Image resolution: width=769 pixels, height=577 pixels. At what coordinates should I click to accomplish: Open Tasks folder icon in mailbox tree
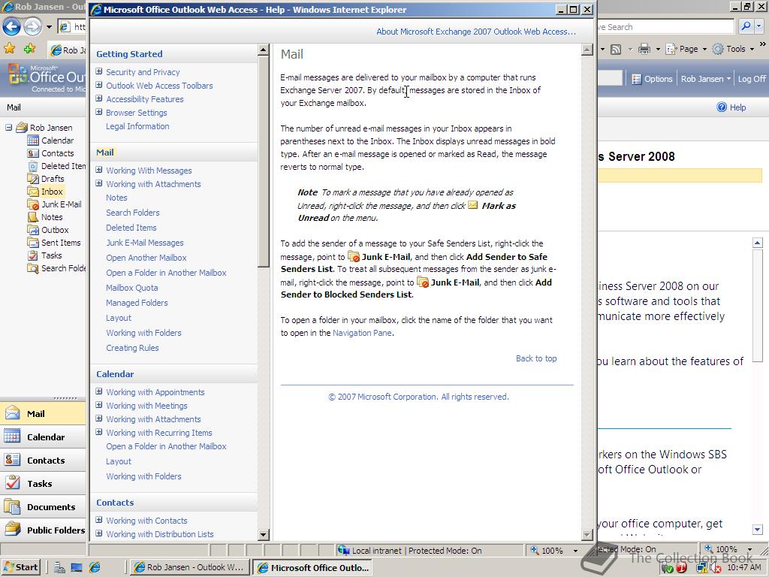pyautogui.click(x=33, y=255)
